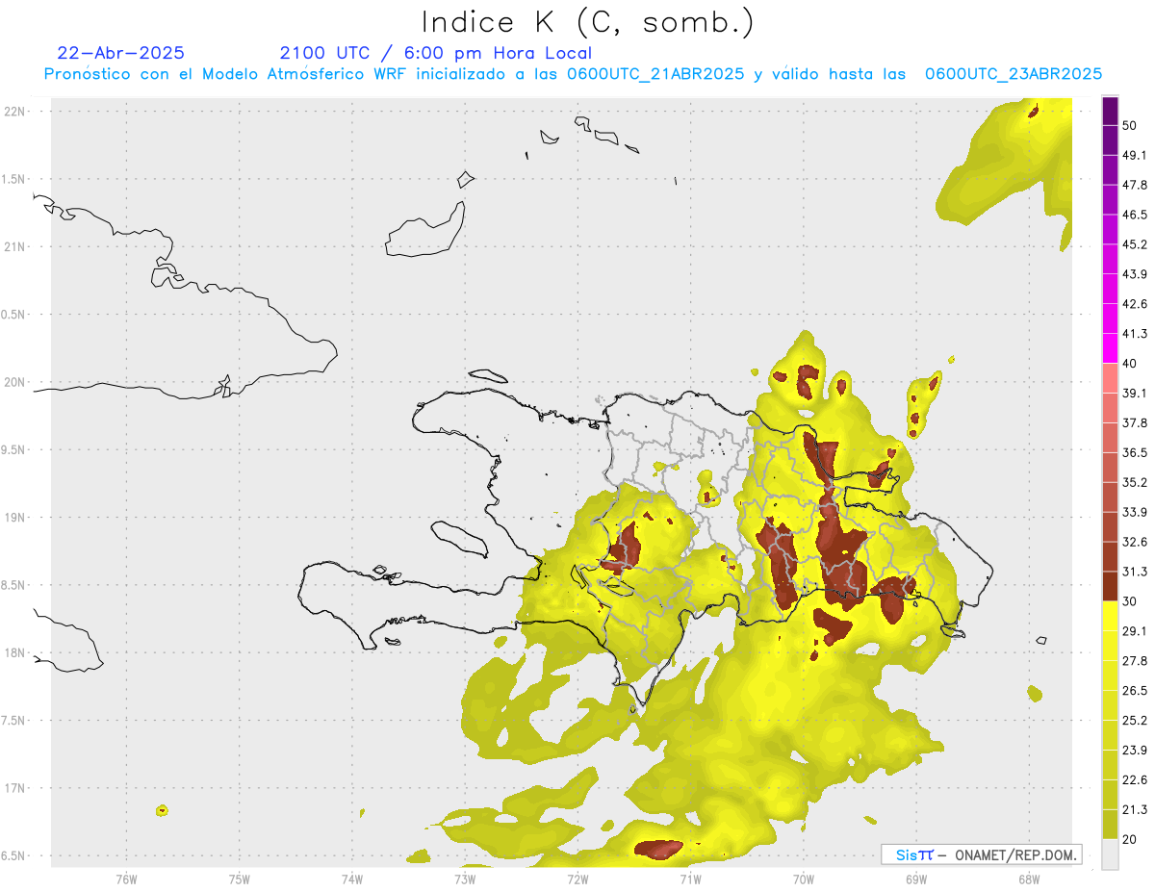Click the '75W' longitude label
This screenshot has height=892, width=1155.
point(240,878)
